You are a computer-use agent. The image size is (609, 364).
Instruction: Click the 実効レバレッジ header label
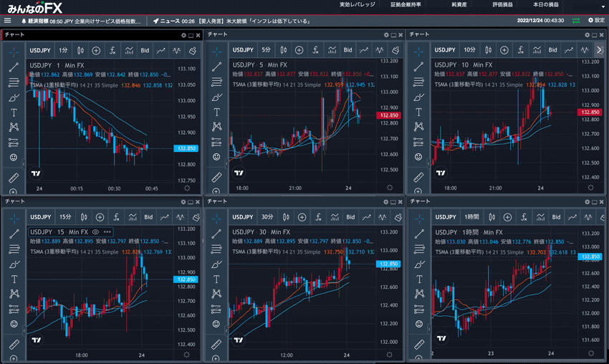pos(358,5)
